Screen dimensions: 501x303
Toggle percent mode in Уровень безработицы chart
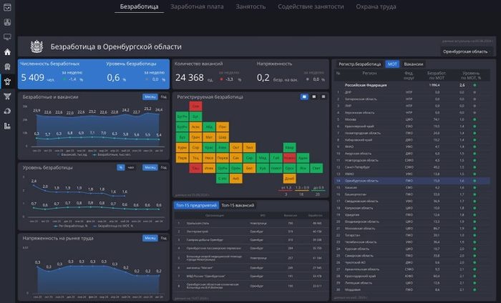[x=120, y=167]
